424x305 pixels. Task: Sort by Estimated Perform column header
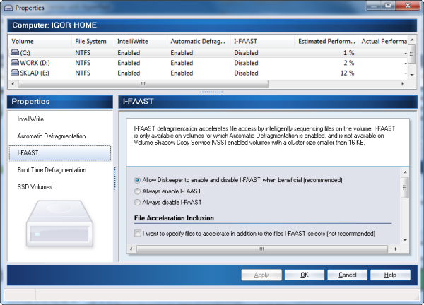(326, 42)
